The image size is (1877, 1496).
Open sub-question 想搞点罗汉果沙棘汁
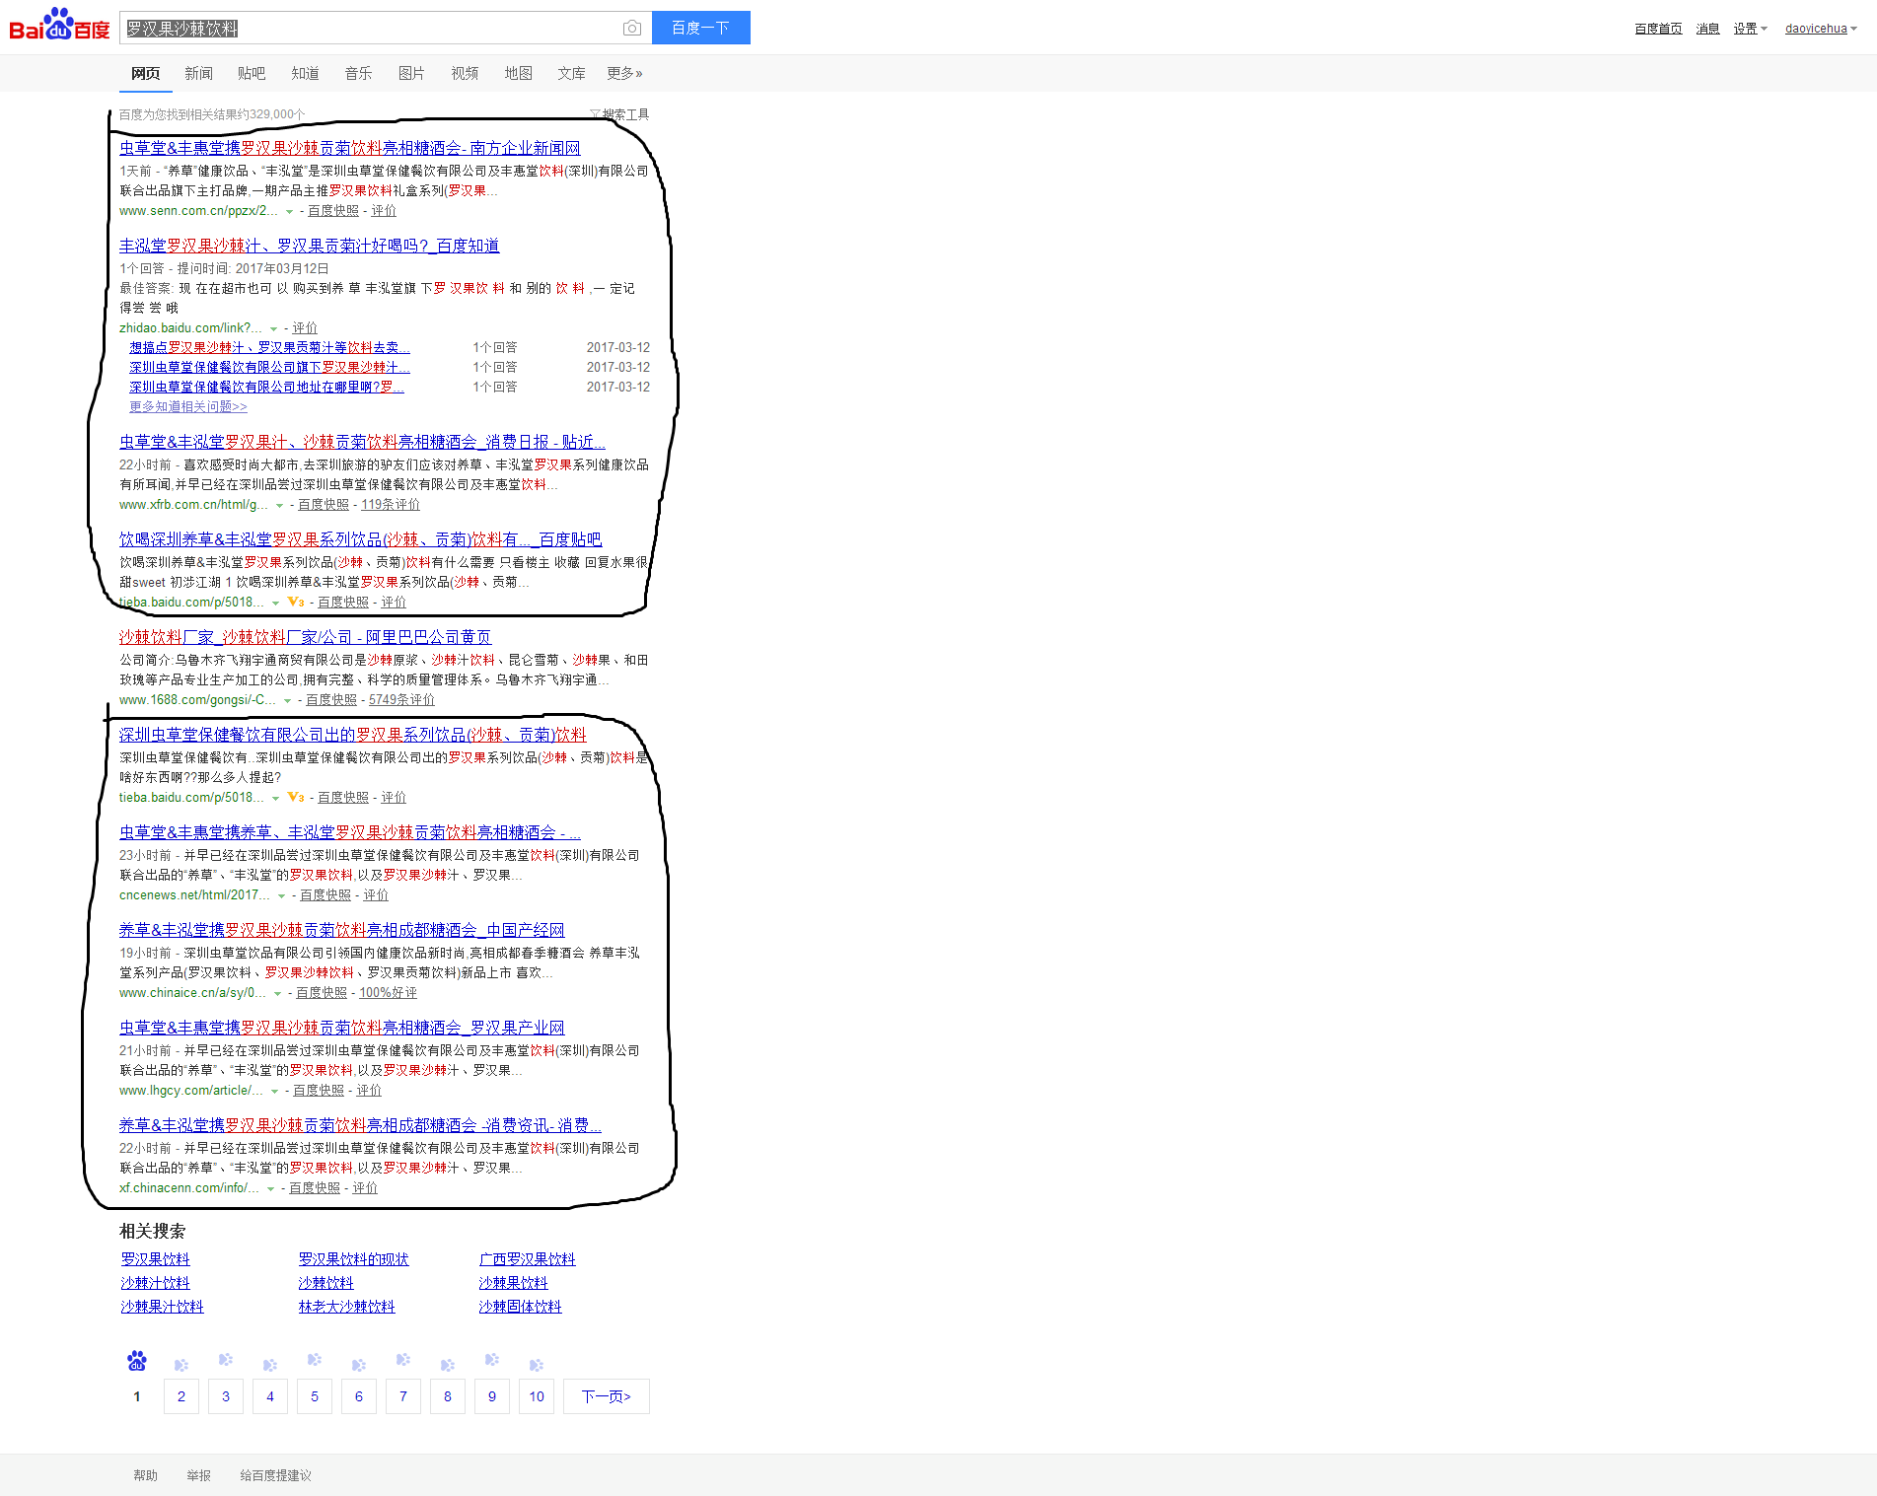coord(269,348)
